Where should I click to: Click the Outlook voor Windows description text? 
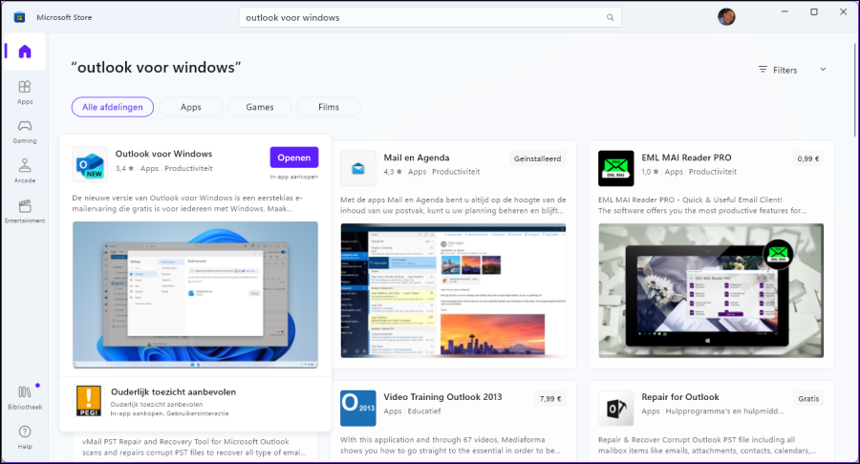click(187, 203)
